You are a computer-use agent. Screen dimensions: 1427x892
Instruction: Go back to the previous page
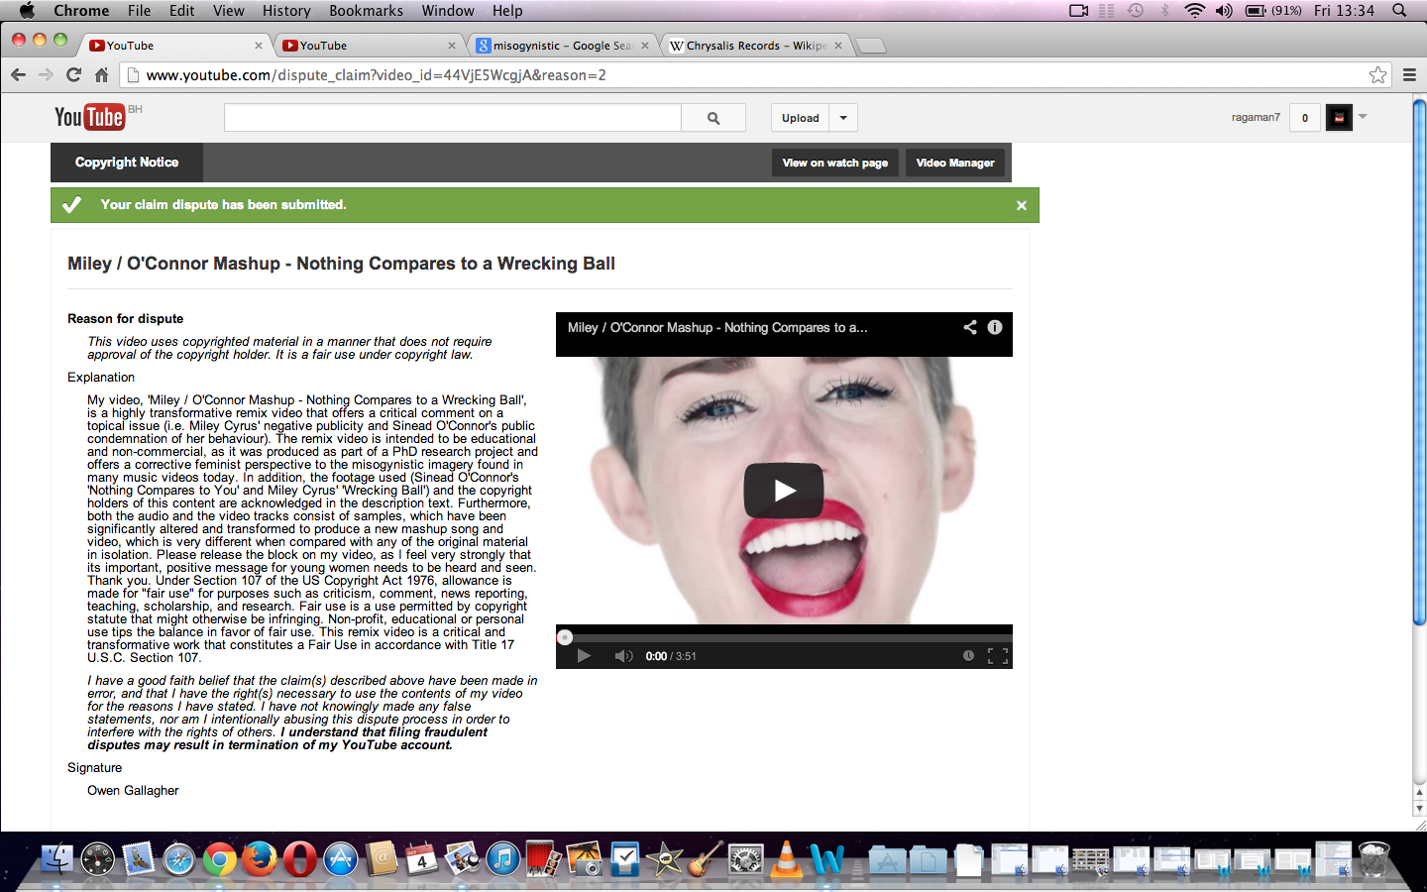pyautogui.click(x=18, y=74)
